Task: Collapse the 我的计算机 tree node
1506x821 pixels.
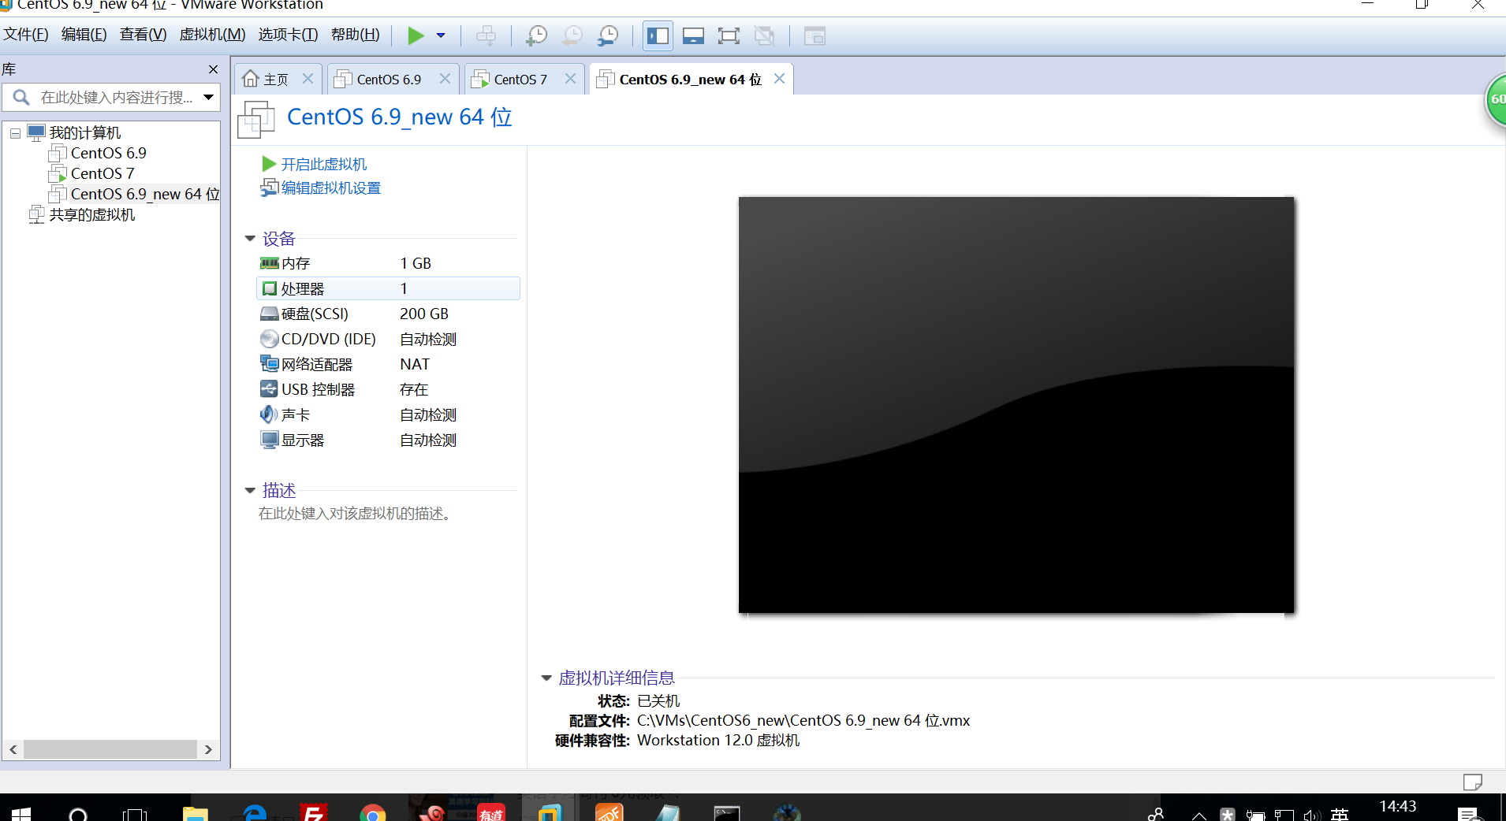Action: pos(15,133)
